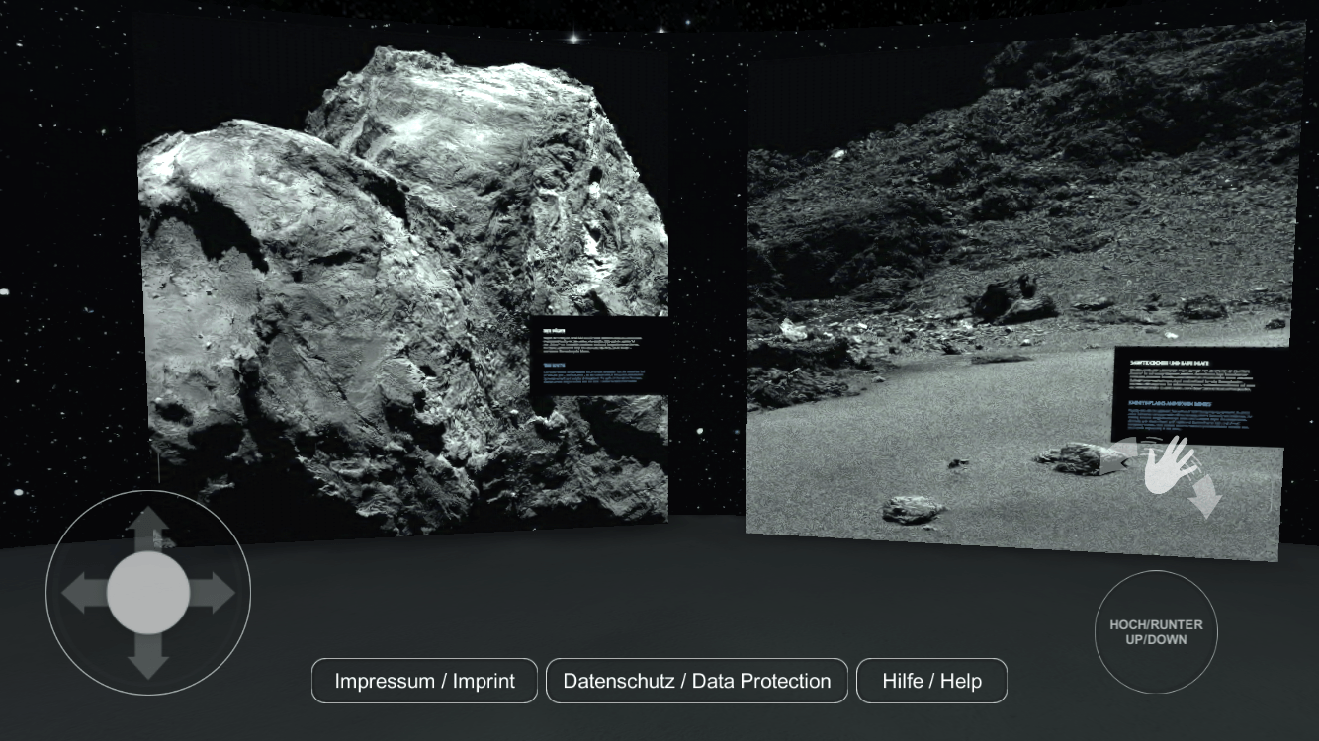Open Datenschutz / Data Protection

click(697, 681)
